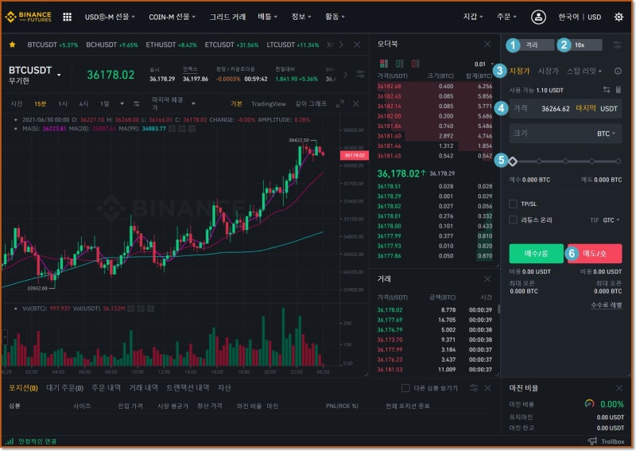
Task: Open the transaction history tab
Action: [188, 388]
